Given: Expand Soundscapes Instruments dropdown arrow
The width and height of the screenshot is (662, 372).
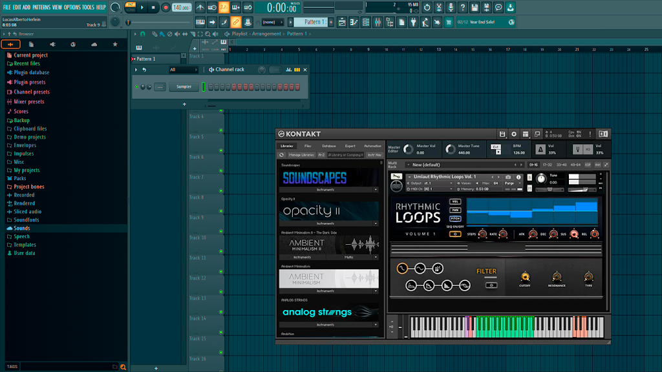Looking at the screenshot, I should pos(376,190).
